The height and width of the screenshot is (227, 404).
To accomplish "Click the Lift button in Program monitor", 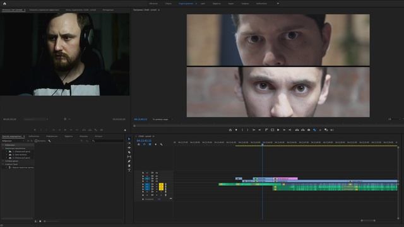I will [x=297, y=130].
